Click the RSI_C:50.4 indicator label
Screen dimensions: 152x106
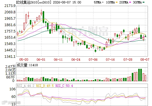pos(64,86)
